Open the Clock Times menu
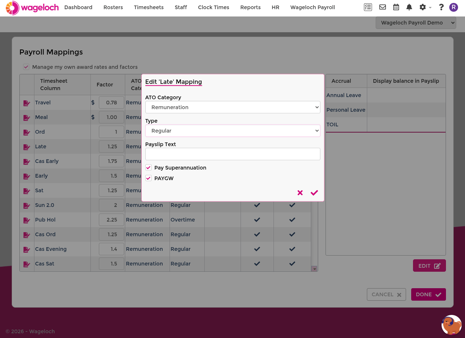Screen dimensions: 465x338 tap(213, 7)
